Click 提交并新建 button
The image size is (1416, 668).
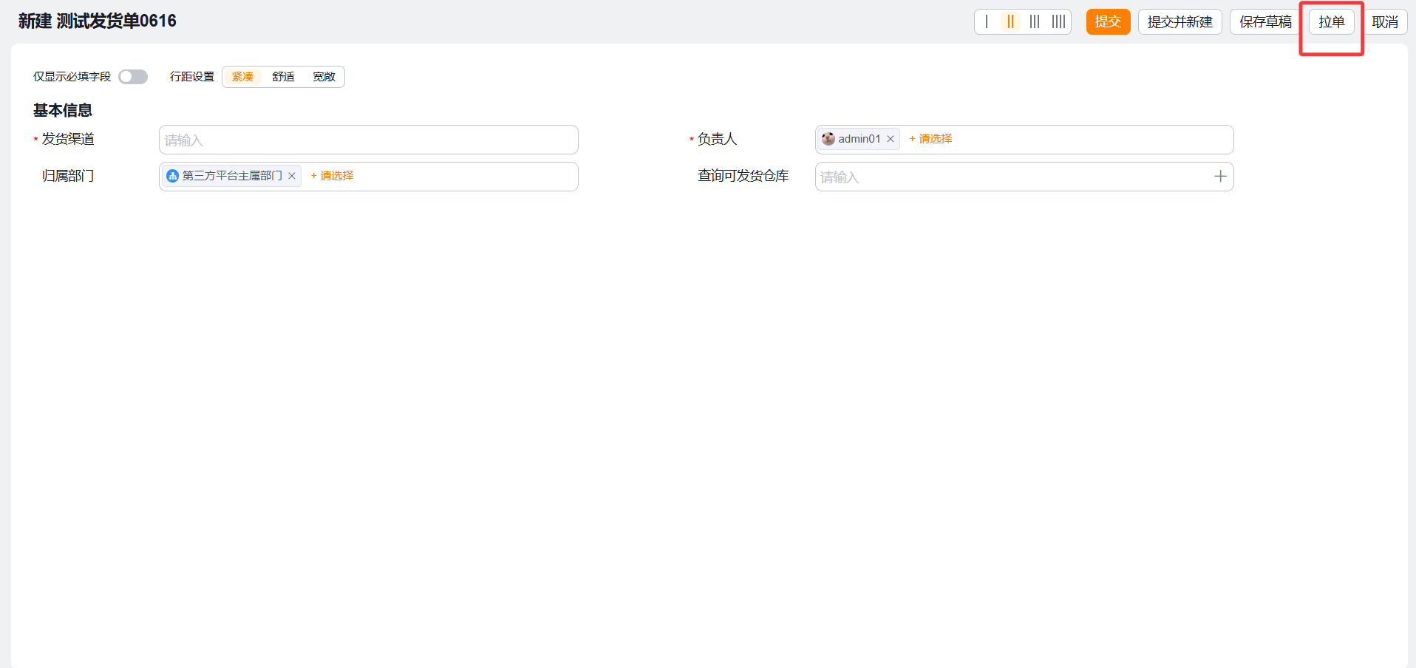[x=1180, y=21]
